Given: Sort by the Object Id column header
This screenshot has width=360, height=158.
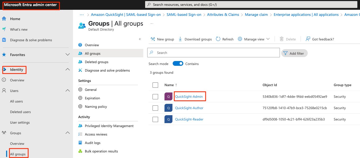Looking at the screenshot, I should [270, 85].
